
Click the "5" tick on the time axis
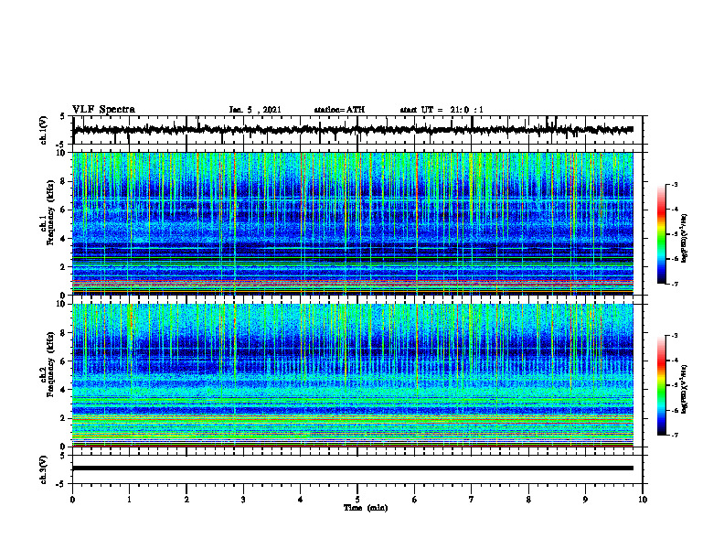coord(357,500)
